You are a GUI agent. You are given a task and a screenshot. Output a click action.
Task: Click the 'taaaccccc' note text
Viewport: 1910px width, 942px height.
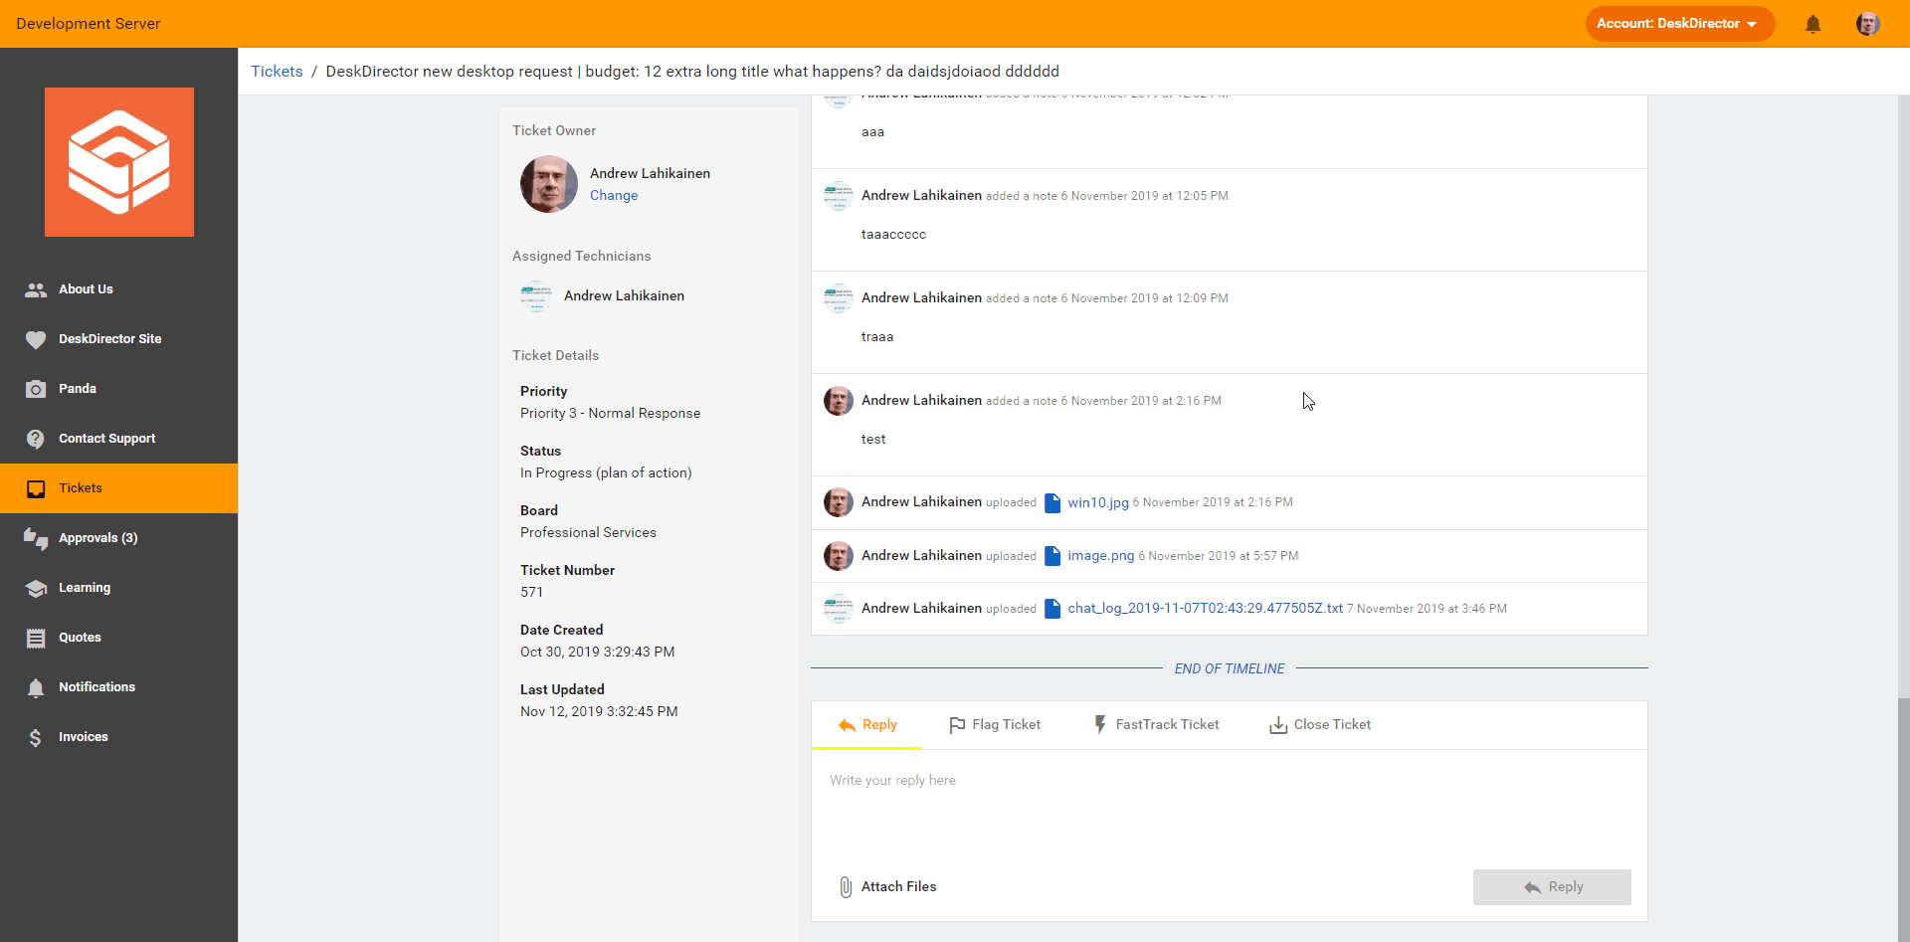pyautogui.click(x=893, y=235)
